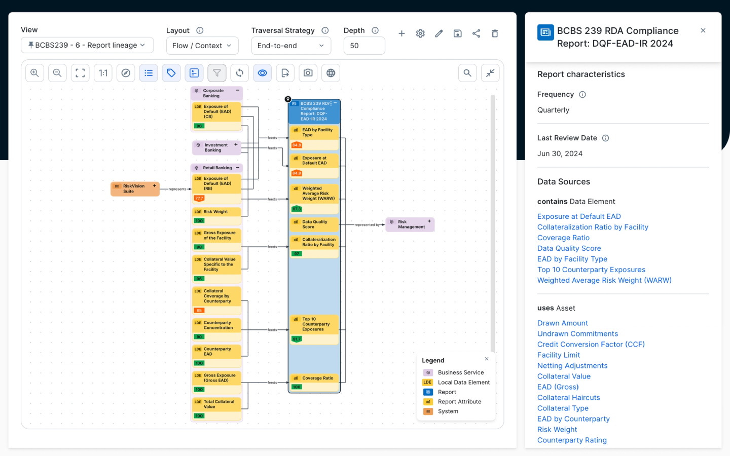Image resolution: width=730 pixels, height=456 pixels.
Task: Click the fit to screen icon
Action: (x=80, y=73)
